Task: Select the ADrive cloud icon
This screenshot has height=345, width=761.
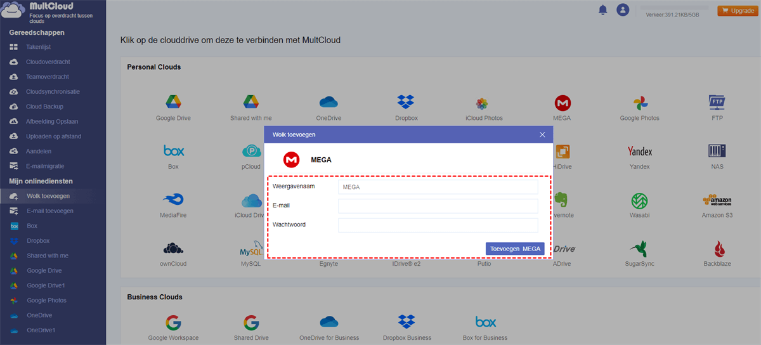Action: (x=564, y=249)
